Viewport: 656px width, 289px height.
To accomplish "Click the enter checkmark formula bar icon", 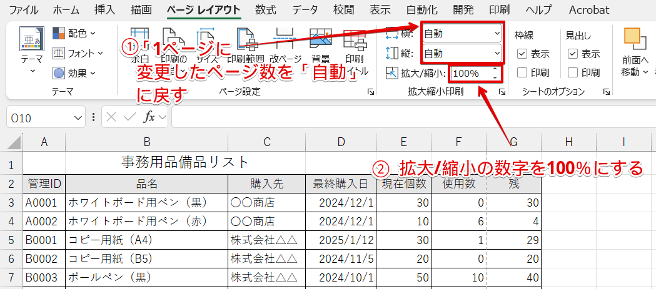I will click(x=129, y=118).
